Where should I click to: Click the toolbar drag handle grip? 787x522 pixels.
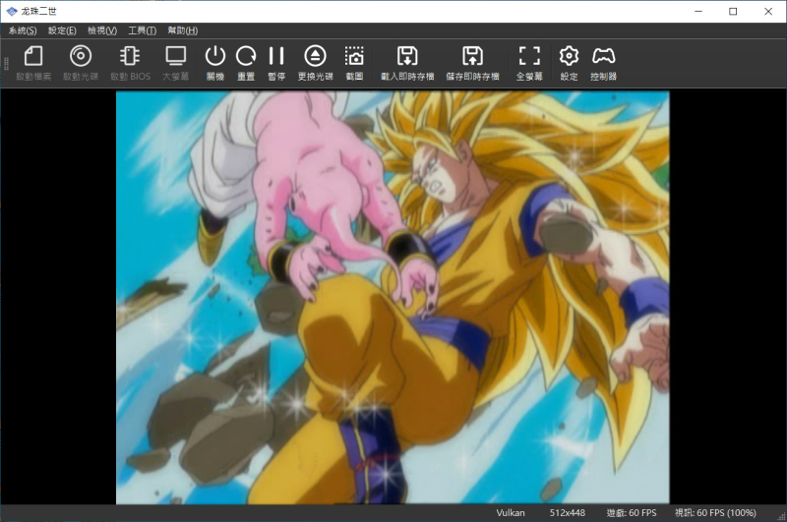7,63
